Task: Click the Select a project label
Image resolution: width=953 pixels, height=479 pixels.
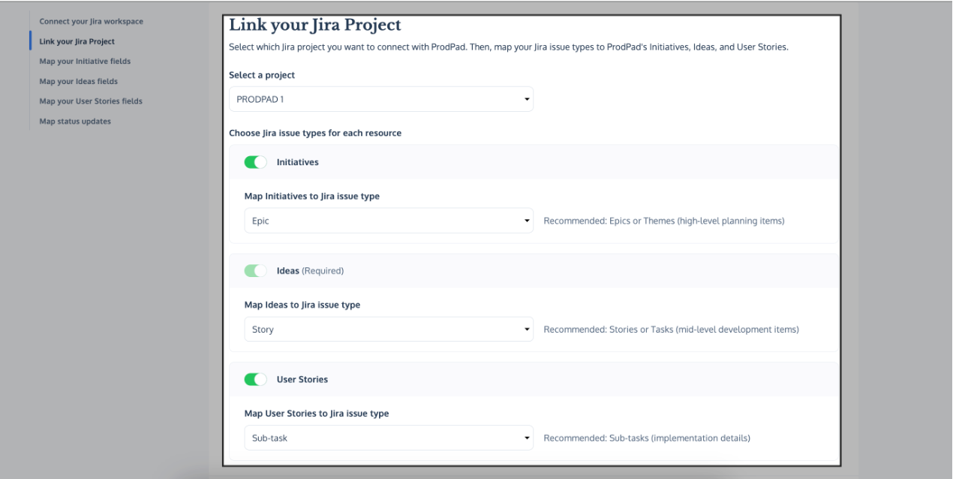Action: pyautogui.click(x=262, y=75)
